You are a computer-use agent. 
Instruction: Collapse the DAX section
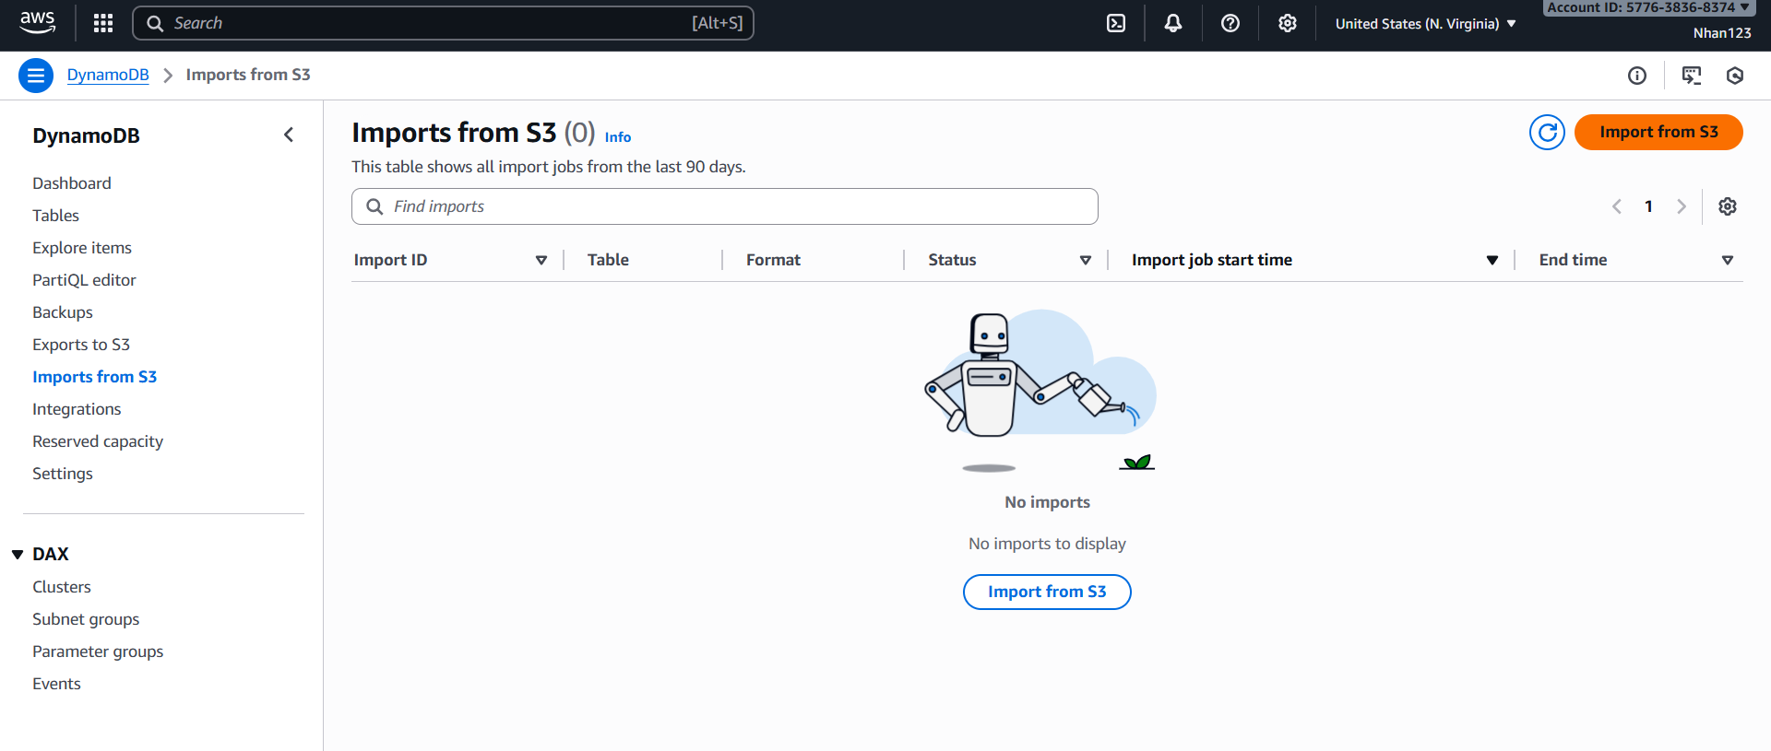tap(18, 554)
